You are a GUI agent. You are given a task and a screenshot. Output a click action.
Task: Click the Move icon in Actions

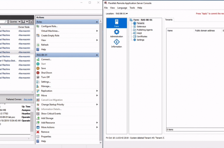[38, 96]
